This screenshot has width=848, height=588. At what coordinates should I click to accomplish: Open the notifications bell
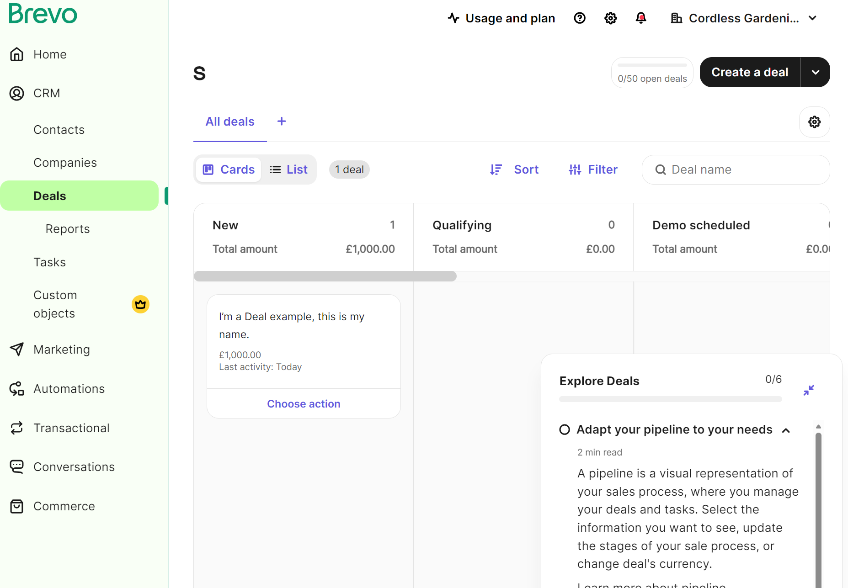[x=641, y=18]
